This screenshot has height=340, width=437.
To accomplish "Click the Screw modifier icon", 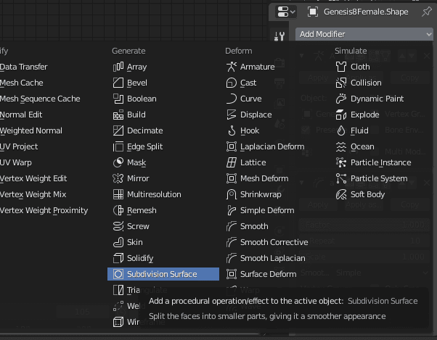I will tap(118, 226).
